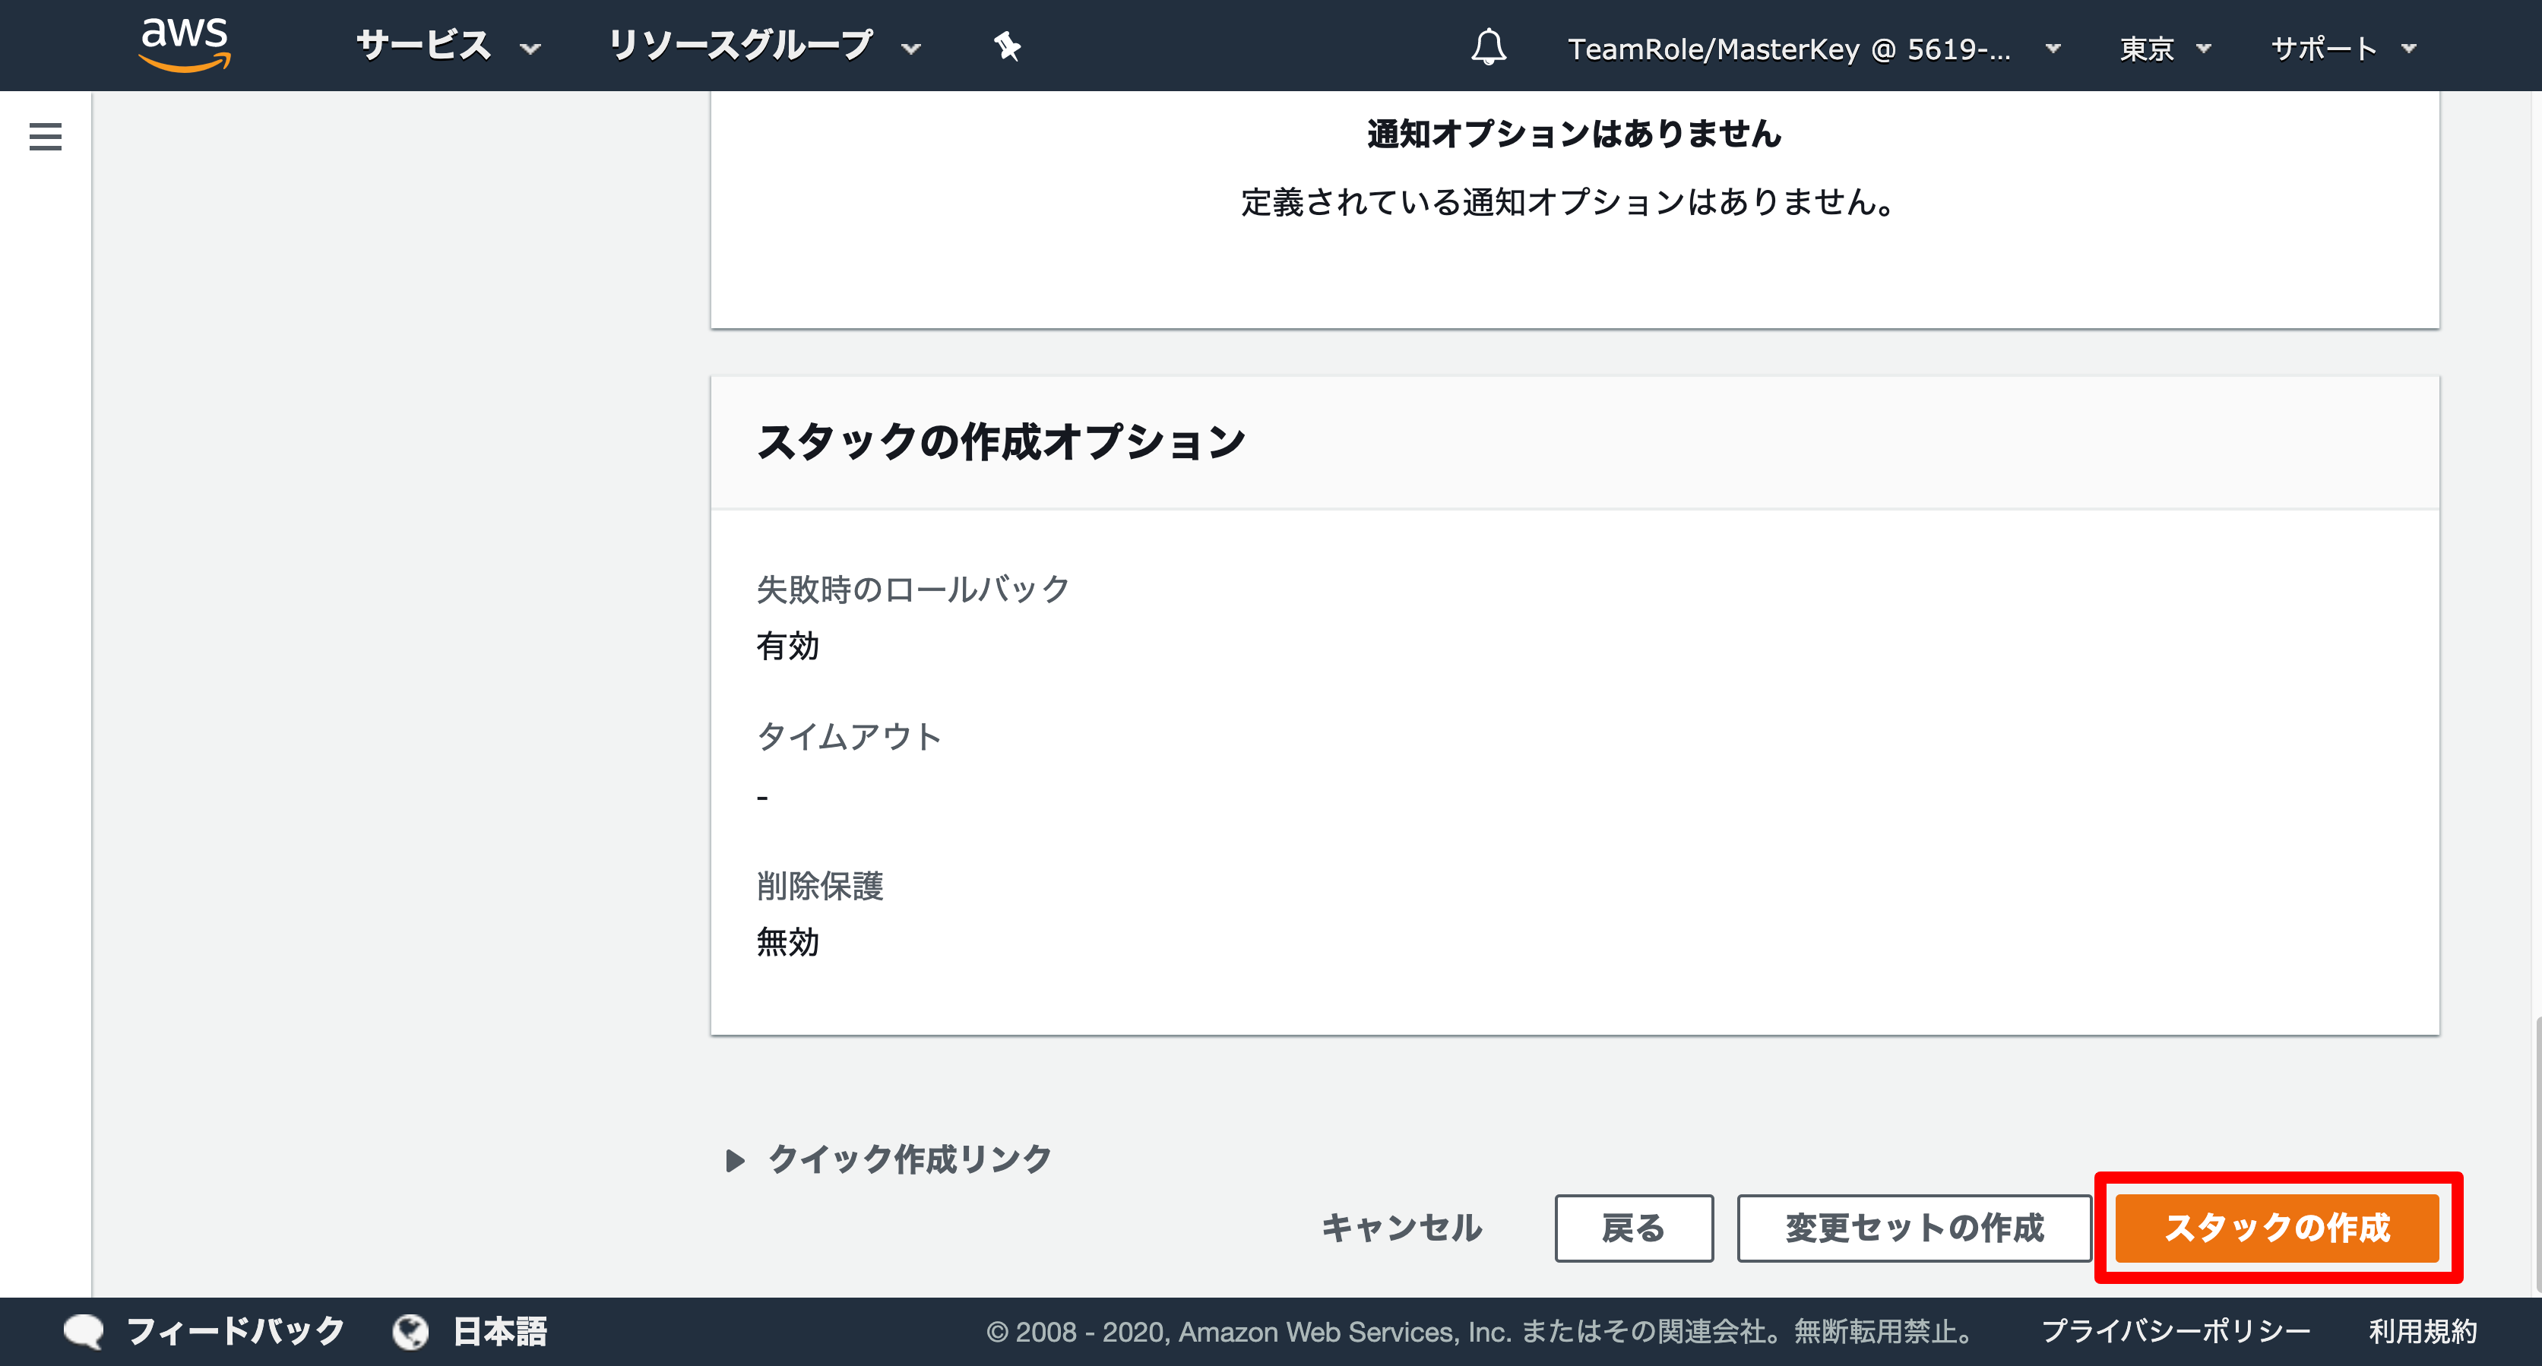Click the 定義されている通知オプションはありません message
Image resolution: width=2542 pixels, height=1366 pixels.
coord(1569,202)
